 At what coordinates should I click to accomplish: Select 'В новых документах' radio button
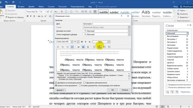tap(80, 85)
